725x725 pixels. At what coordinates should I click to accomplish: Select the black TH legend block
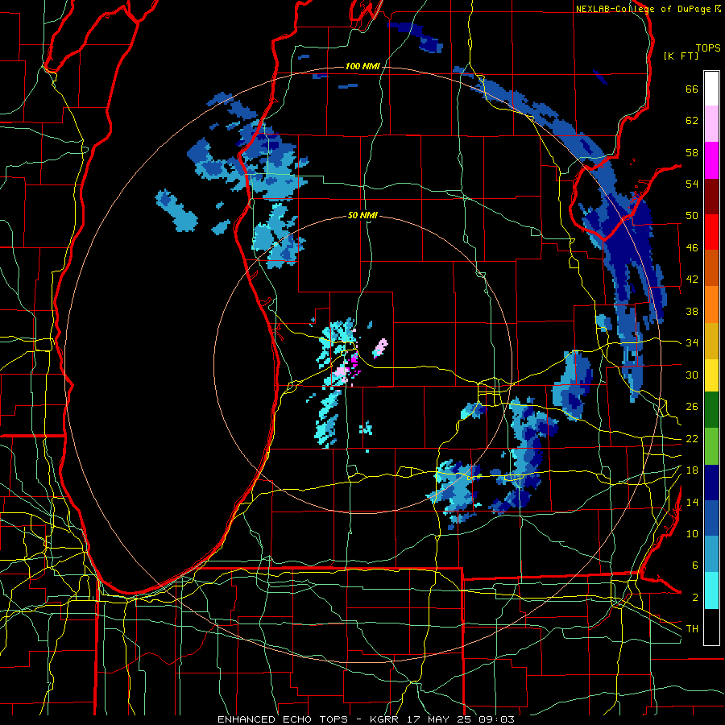[711, 627]
